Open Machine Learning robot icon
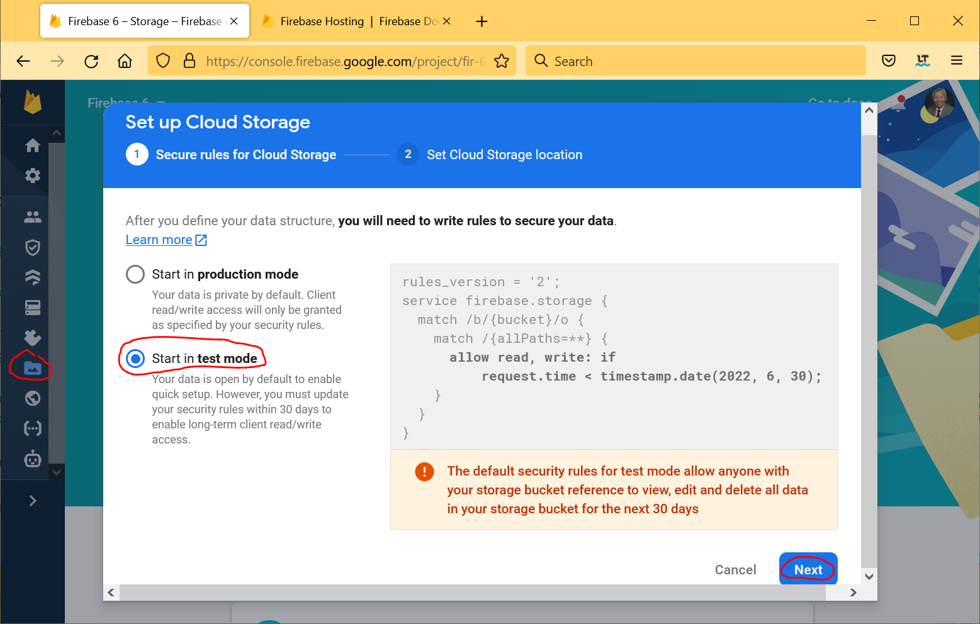The height and width of the screenshot is (624, 980). (x=33, y=459)
